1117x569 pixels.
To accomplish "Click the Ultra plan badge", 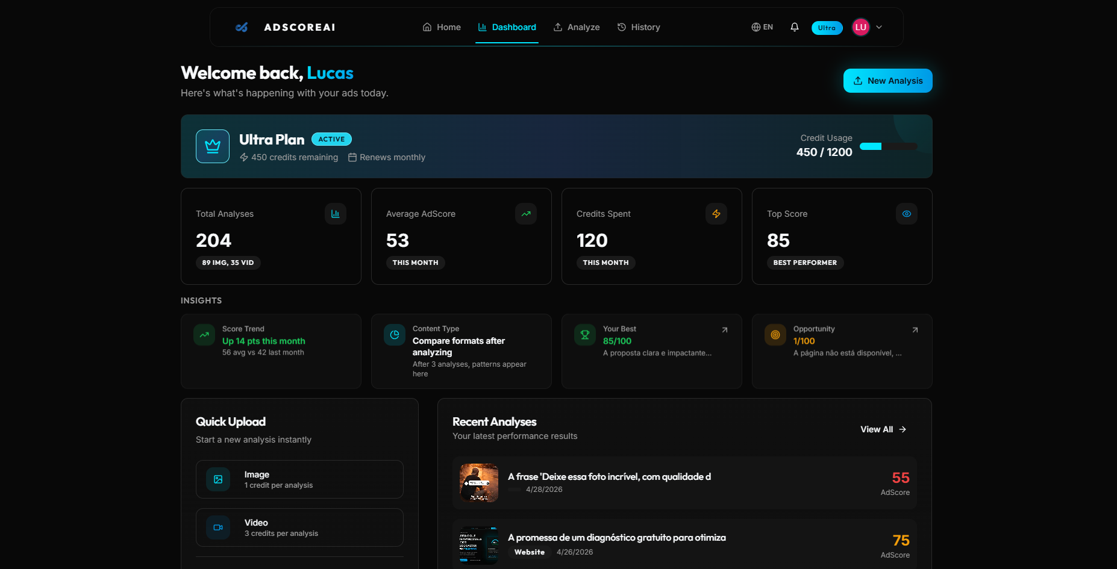I will click(x=826, y=27).
